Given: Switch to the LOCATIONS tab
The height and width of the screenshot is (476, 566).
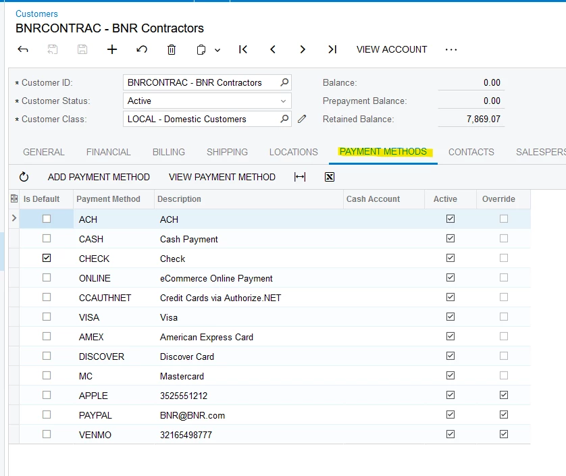Looking at the screenshot, I should point(293,152).
